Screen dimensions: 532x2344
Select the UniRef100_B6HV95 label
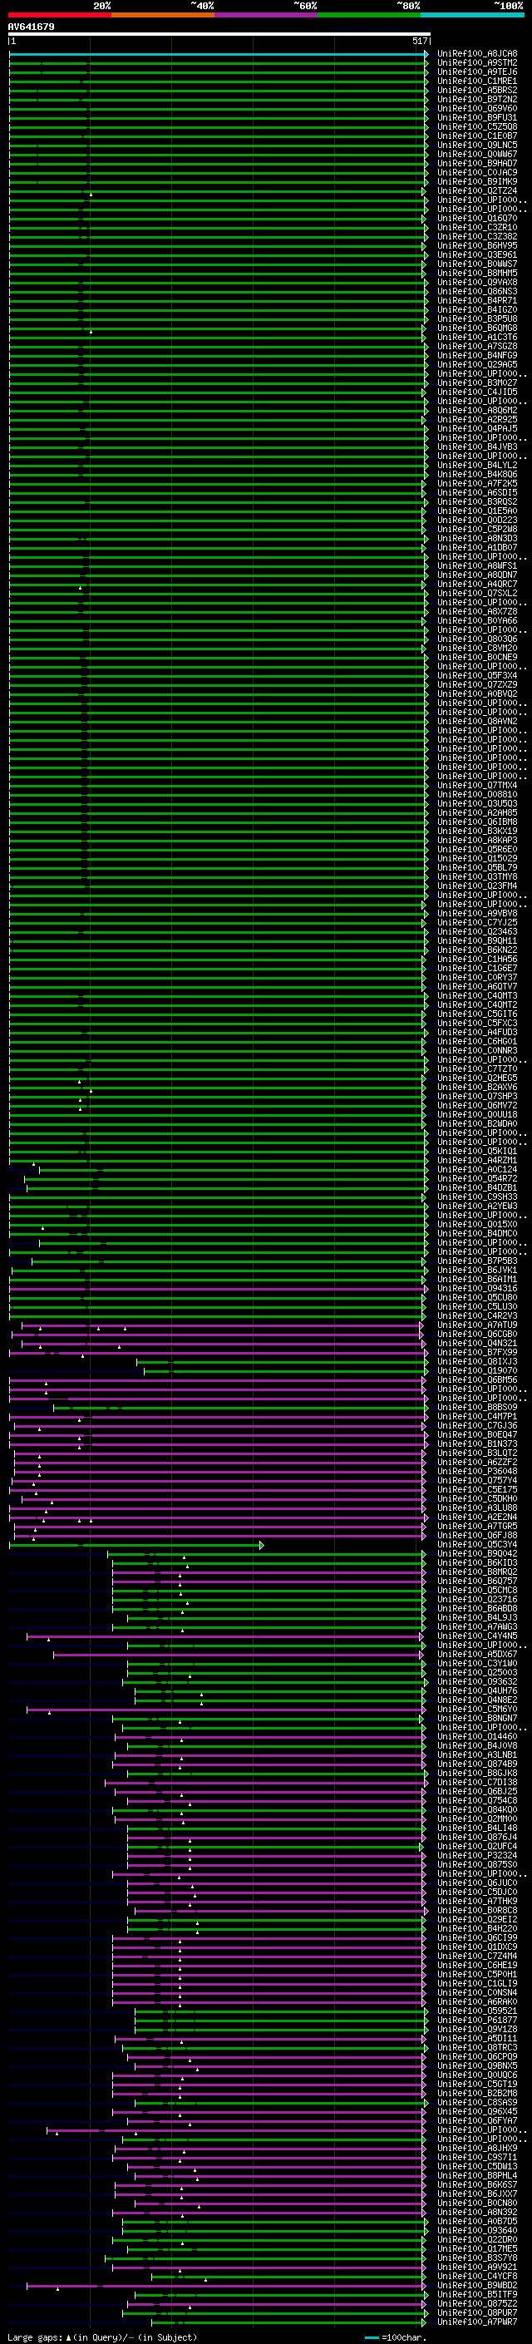[477, 245]
